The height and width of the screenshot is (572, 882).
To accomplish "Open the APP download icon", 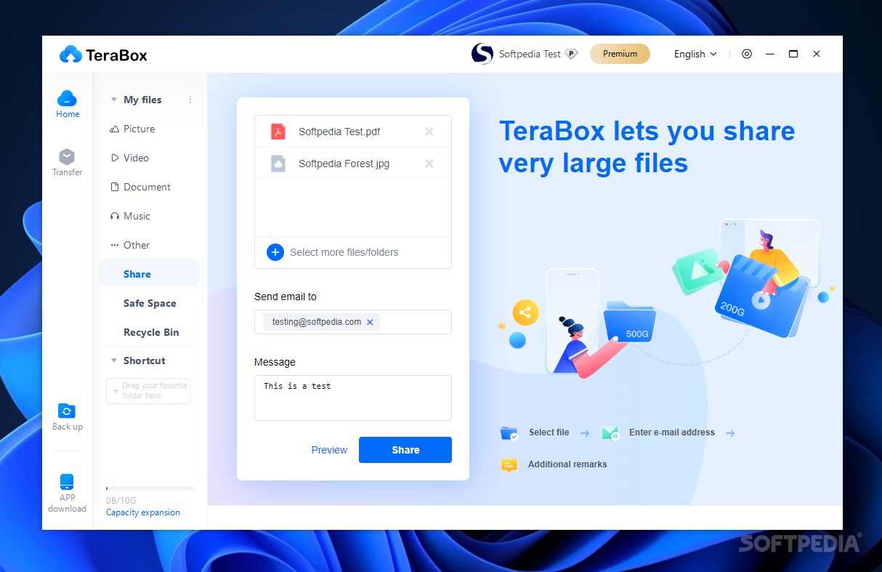I will (67, 481).
